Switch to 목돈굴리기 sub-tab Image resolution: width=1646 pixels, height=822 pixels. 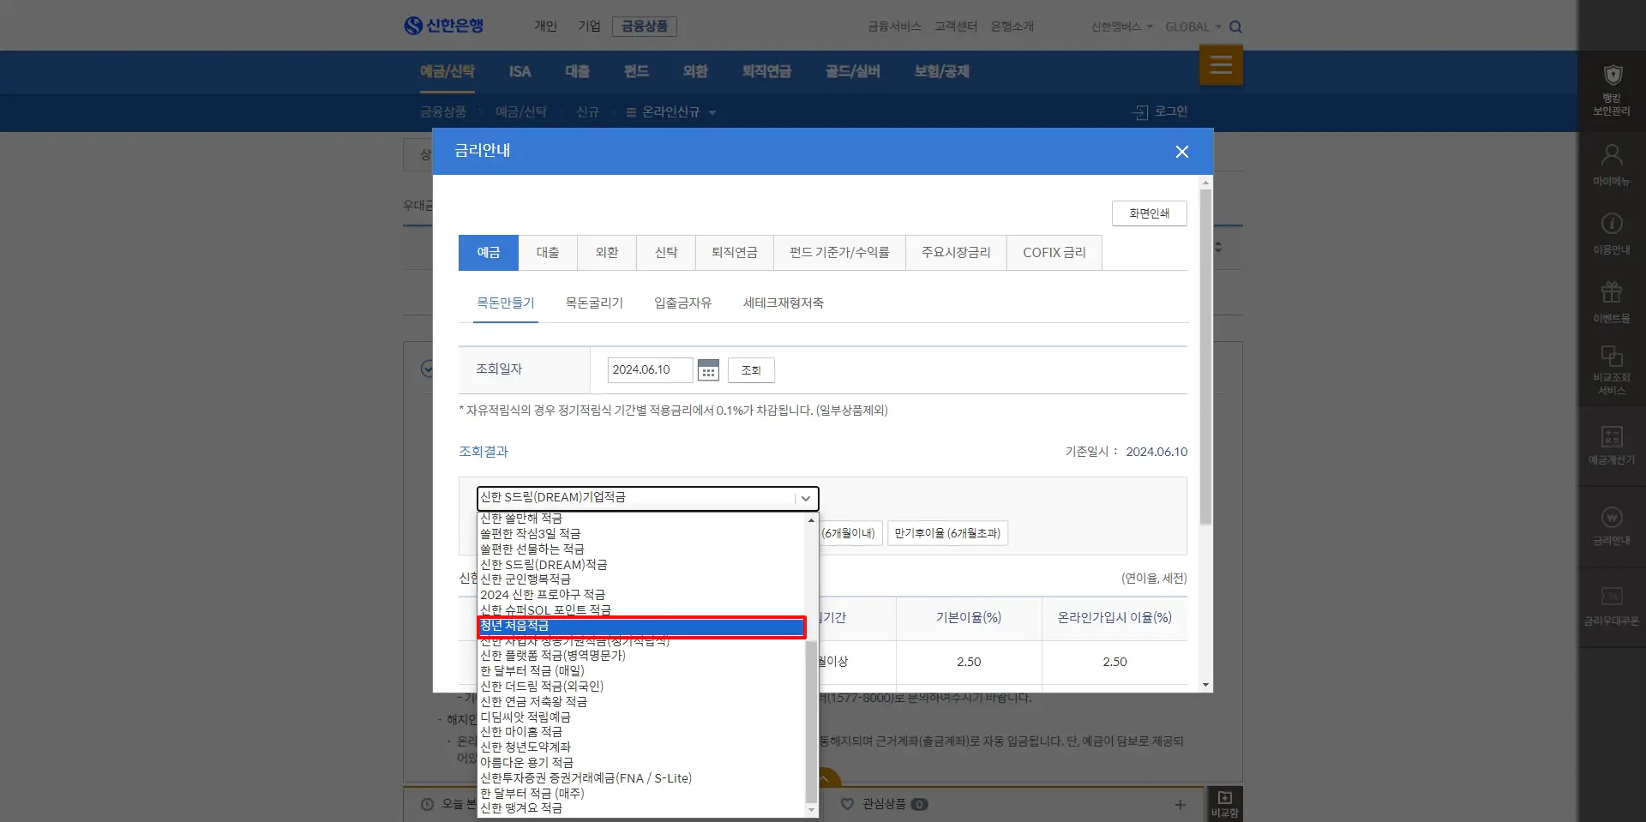click(x=594, y=303)
